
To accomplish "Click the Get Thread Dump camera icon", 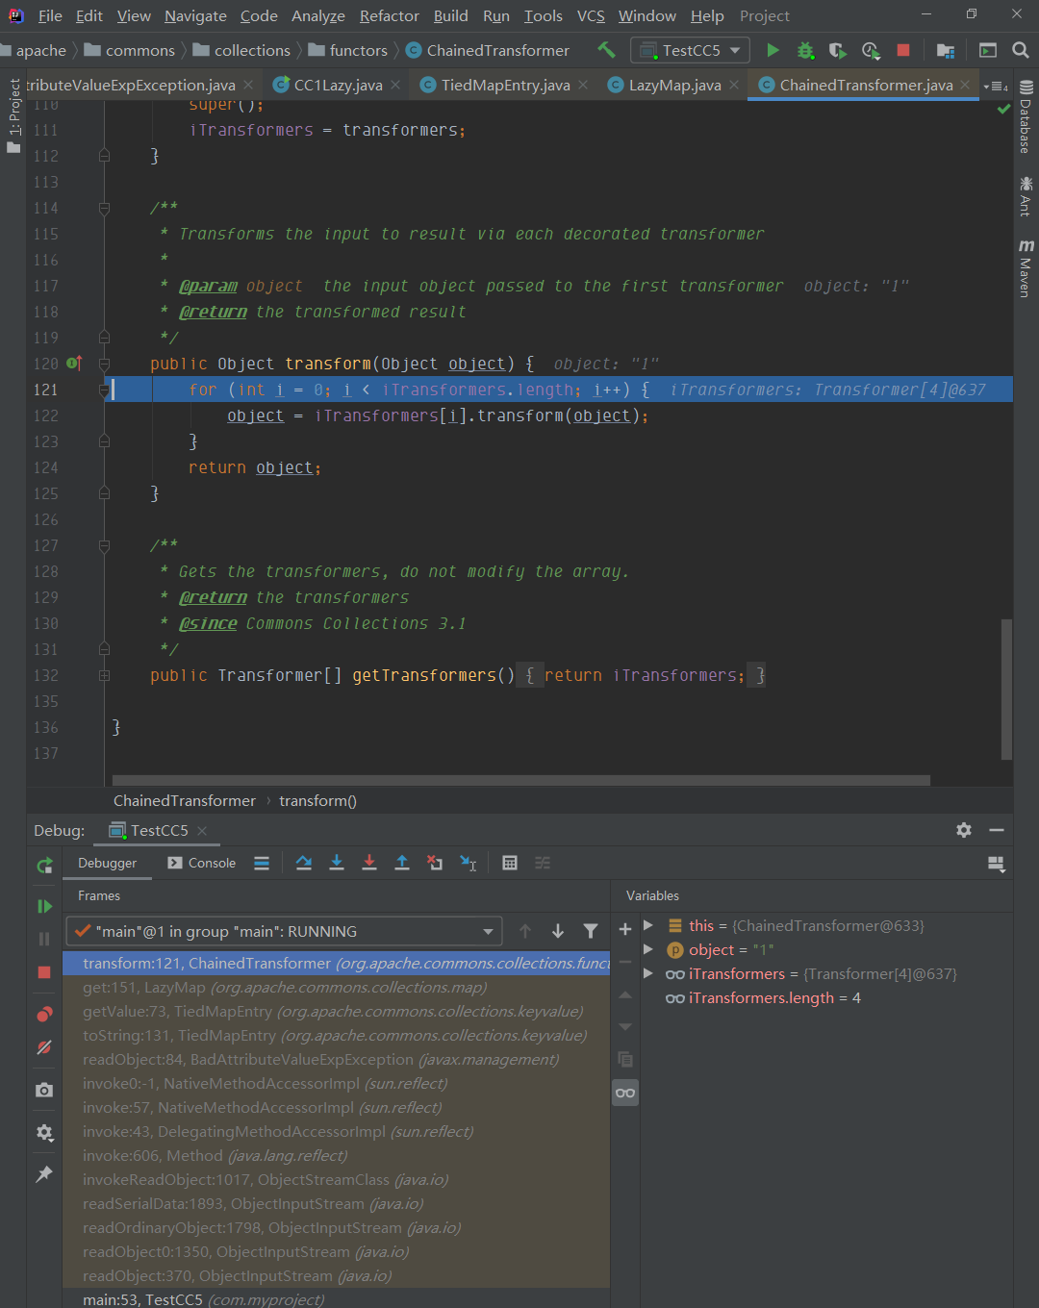I will click(x=44, y=1090).
